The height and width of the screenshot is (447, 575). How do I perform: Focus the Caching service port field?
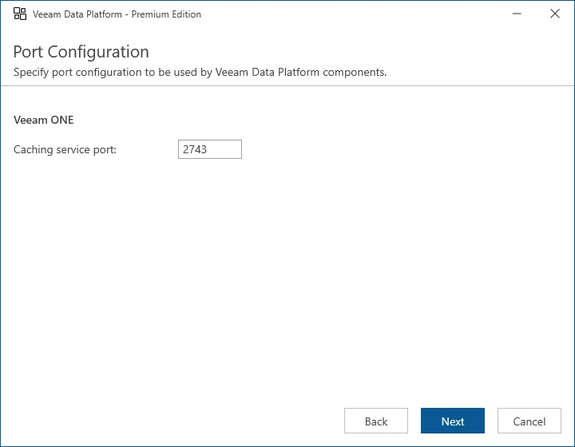click(209, 149)
